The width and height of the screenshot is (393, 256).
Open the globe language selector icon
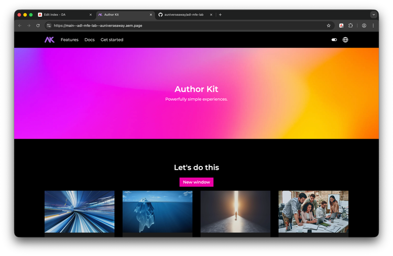click(x=345, y=40)
